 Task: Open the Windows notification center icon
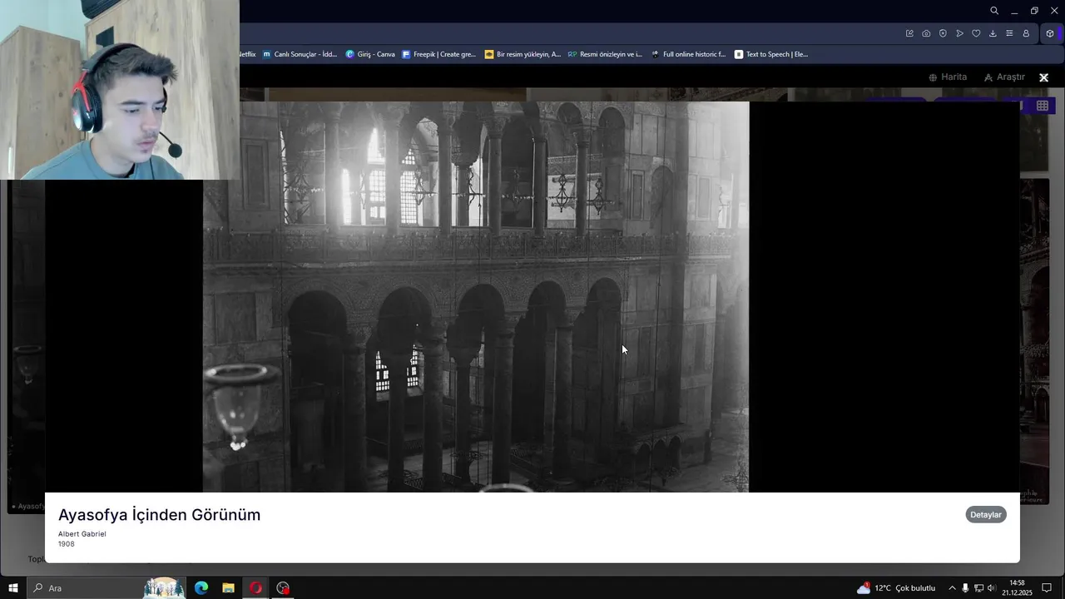[1048, 588]
